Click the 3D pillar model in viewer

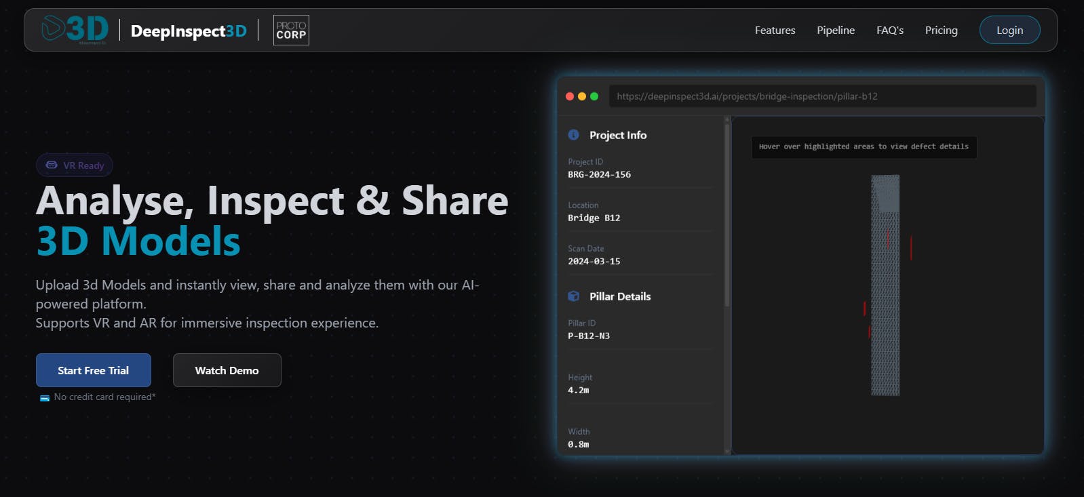[x=885, y=285]
